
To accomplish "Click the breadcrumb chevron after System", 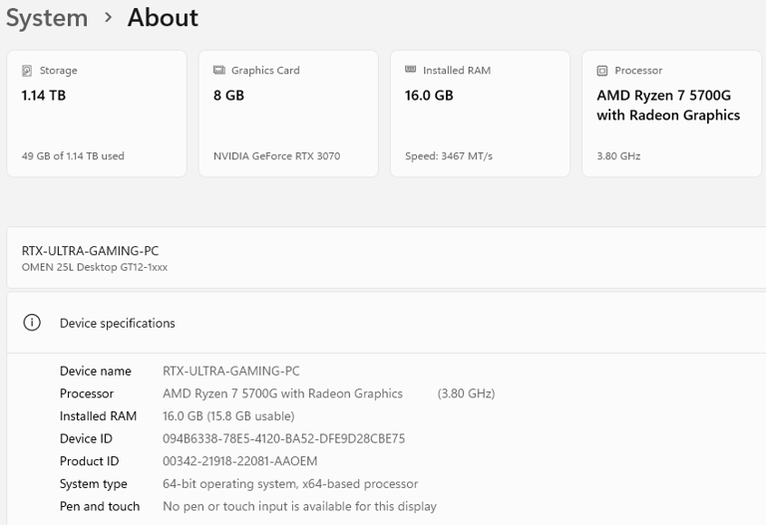I will [108, 18].
